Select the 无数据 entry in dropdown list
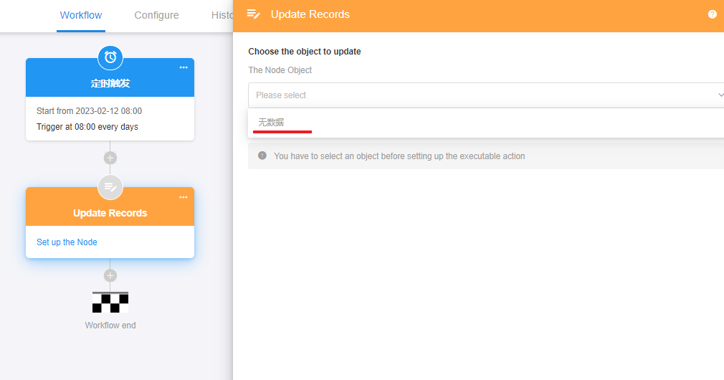This screenshot has height=380, width=724. pyautogui.click(x=272, y=123)
